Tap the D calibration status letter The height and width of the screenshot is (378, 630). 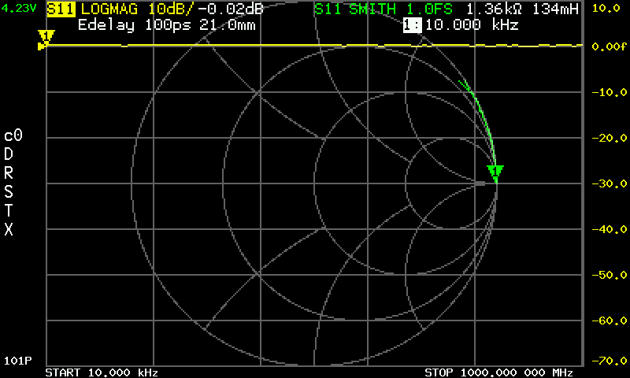click(9, 154)
